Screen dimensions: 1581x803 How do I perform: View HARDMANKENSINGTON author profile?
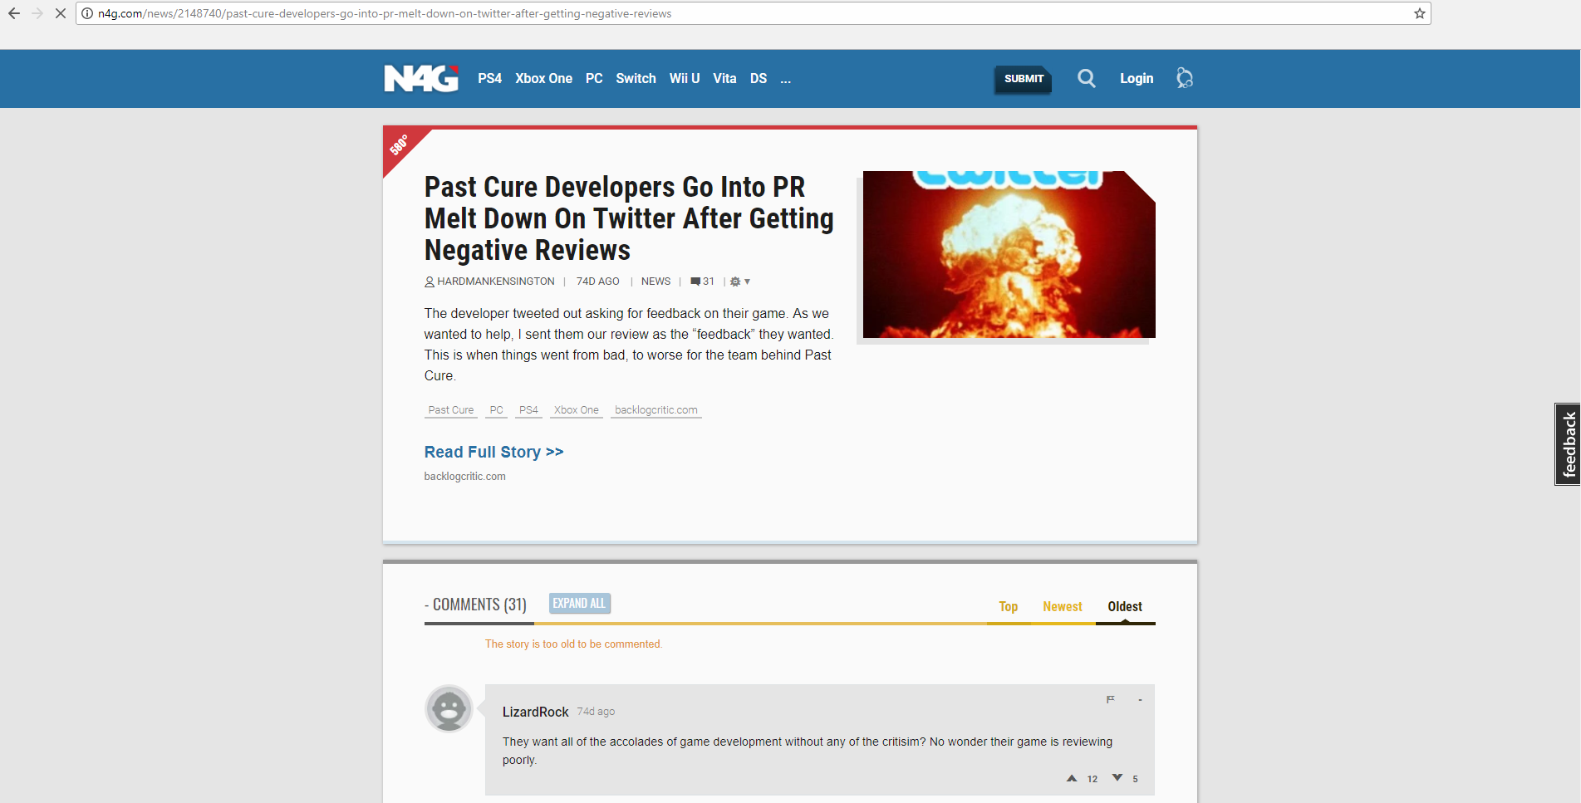(x=489, y=282)
